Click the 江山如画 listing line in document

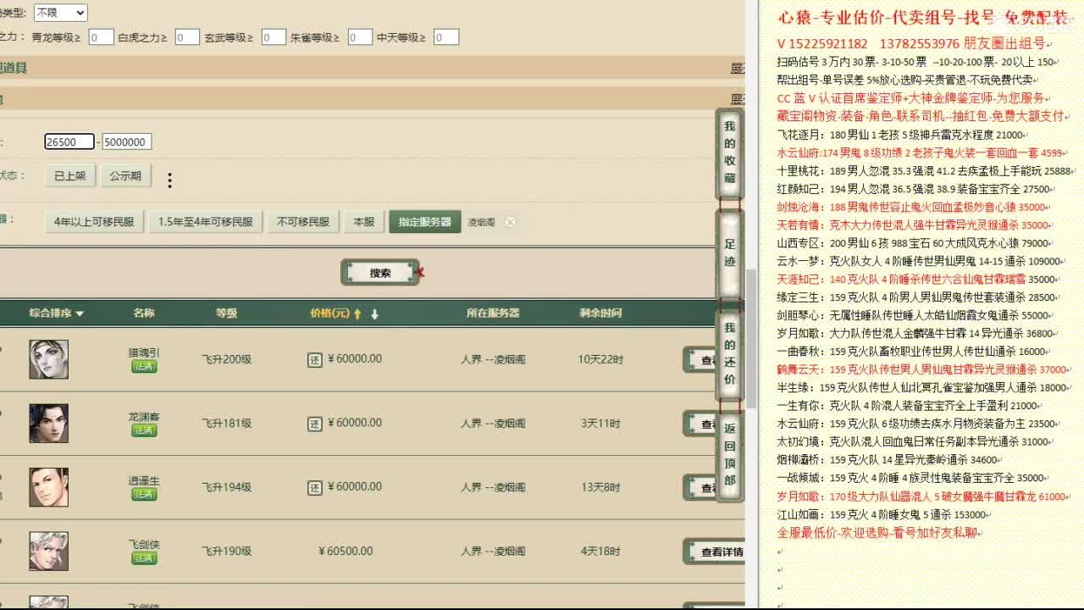883,514
